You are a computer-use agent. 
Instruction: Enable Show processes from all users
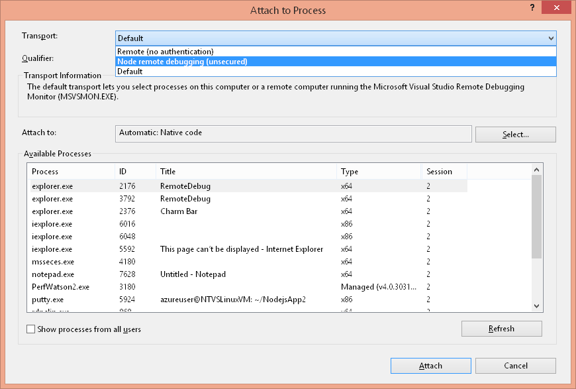click(x=31, y=329)
